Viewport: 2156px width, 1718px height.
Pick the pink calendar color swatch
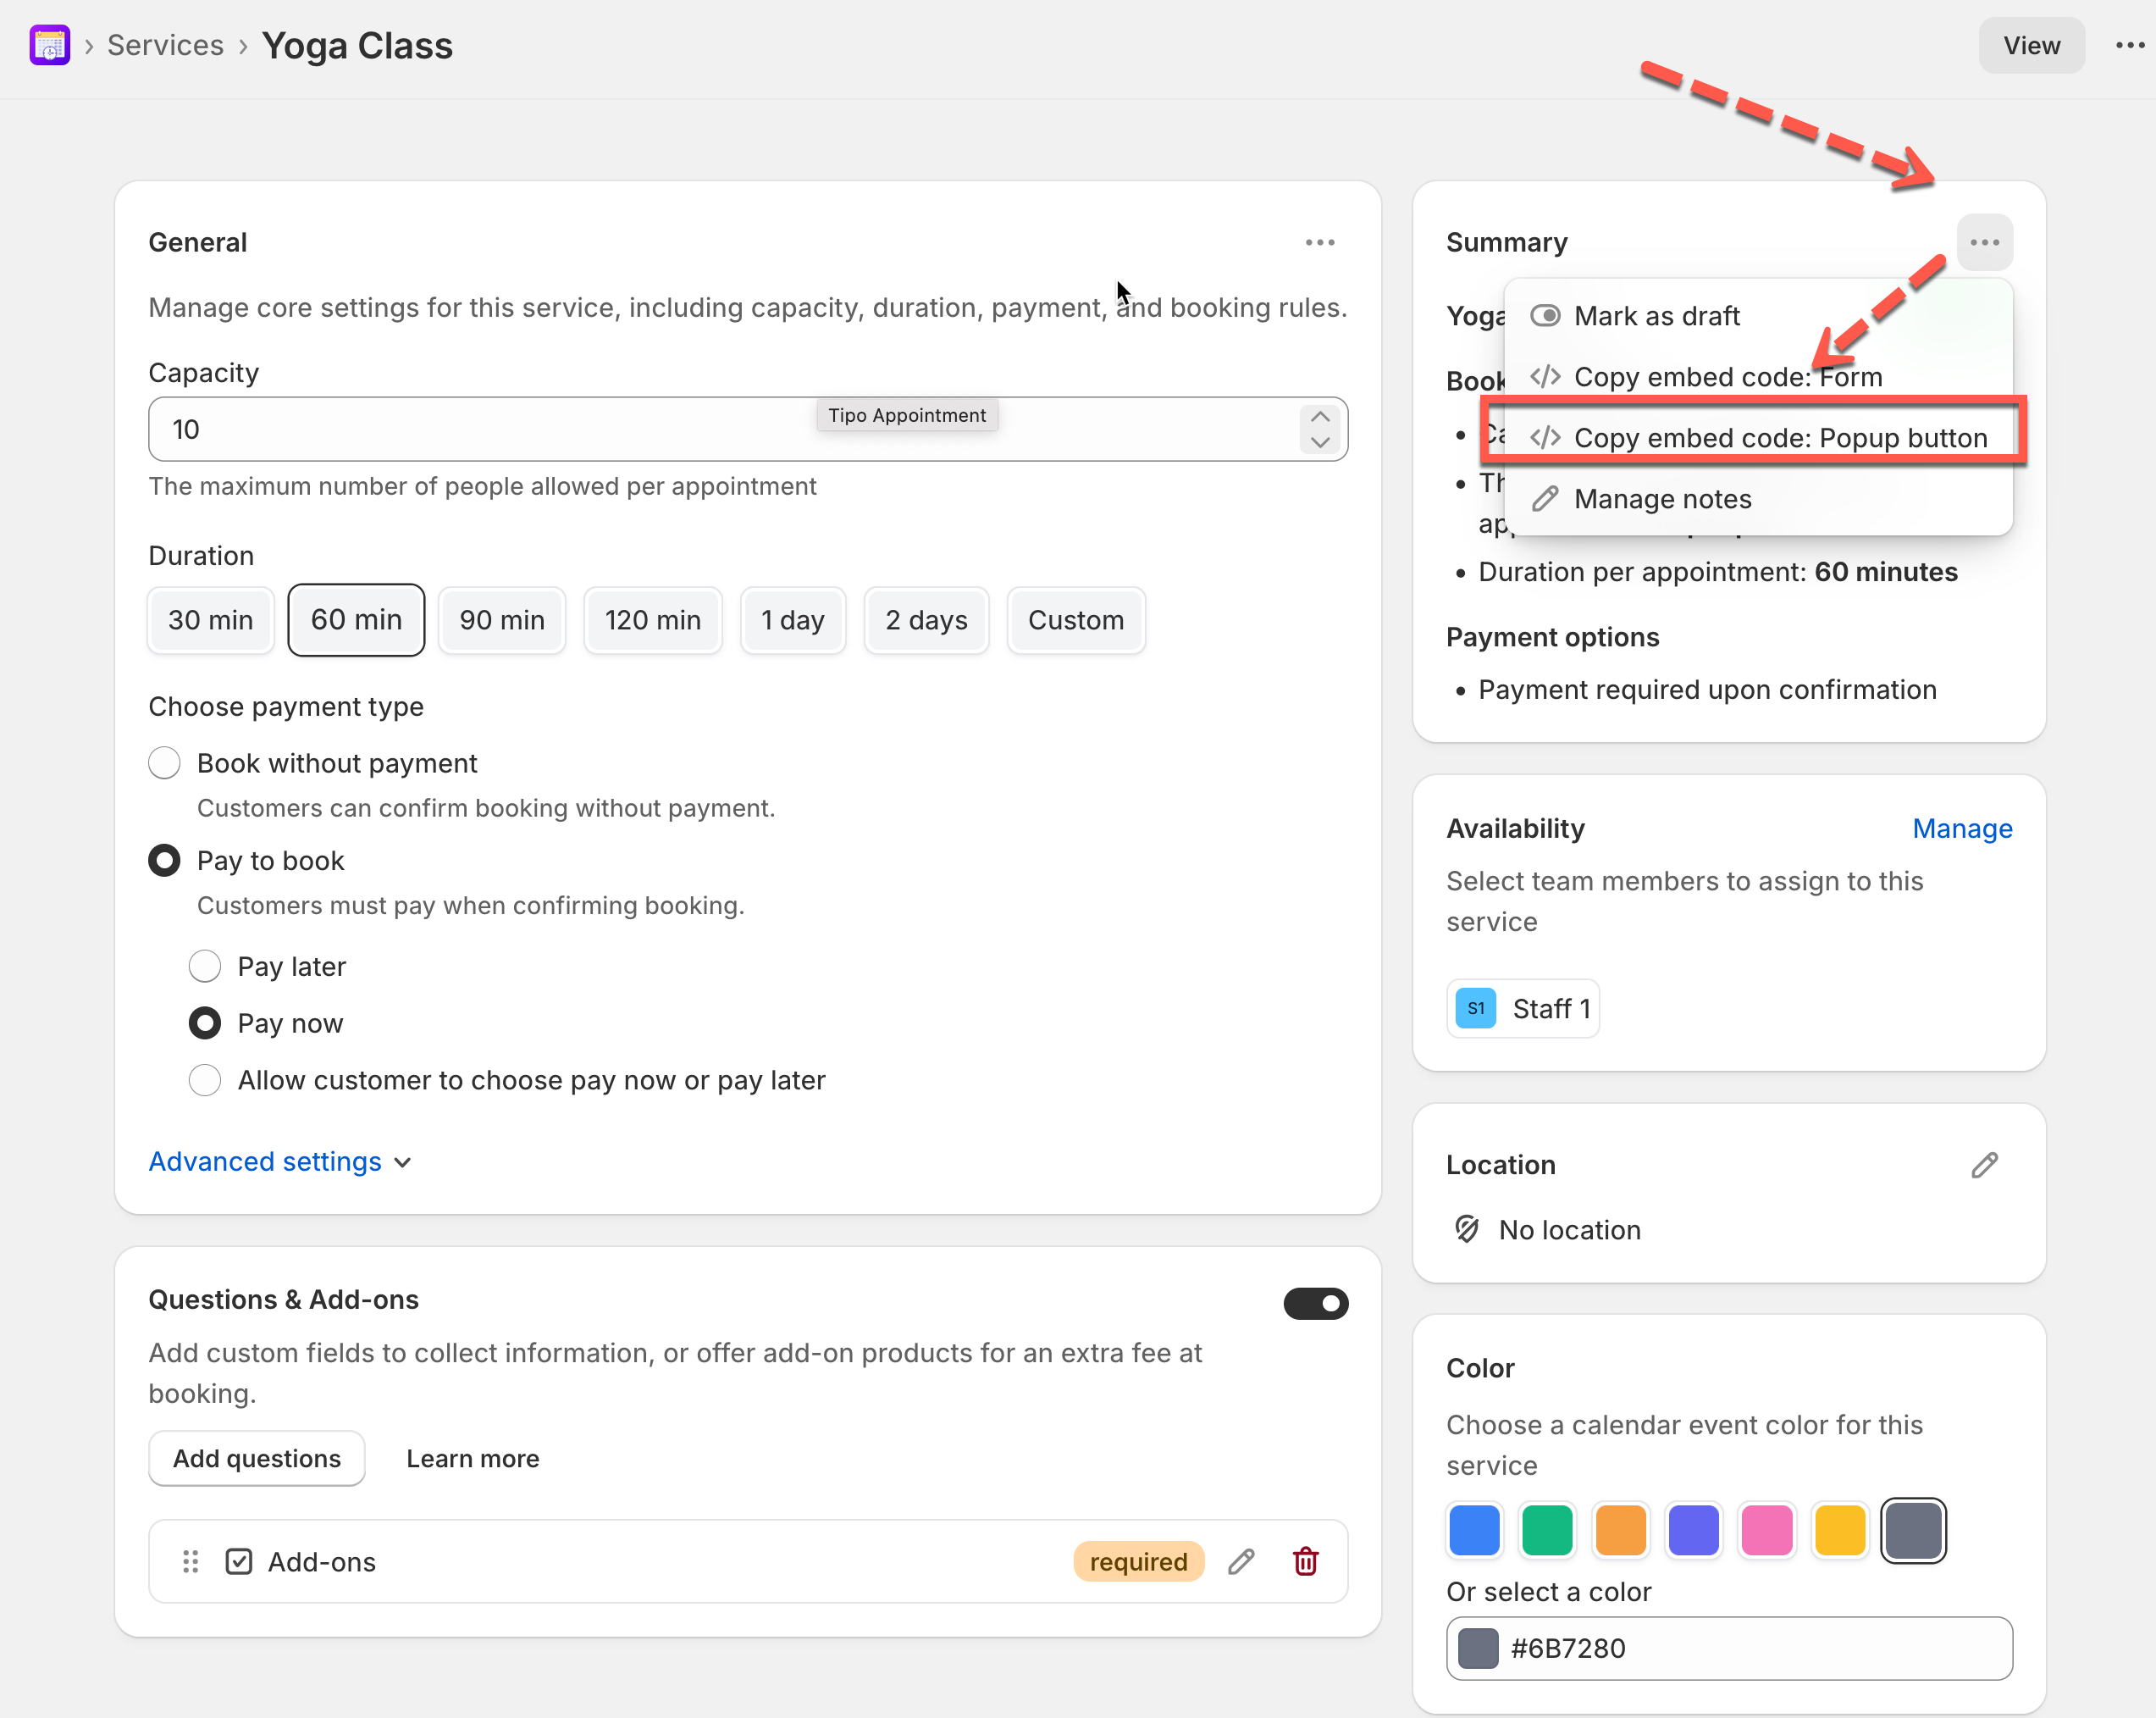(x=1766, y=1530)
